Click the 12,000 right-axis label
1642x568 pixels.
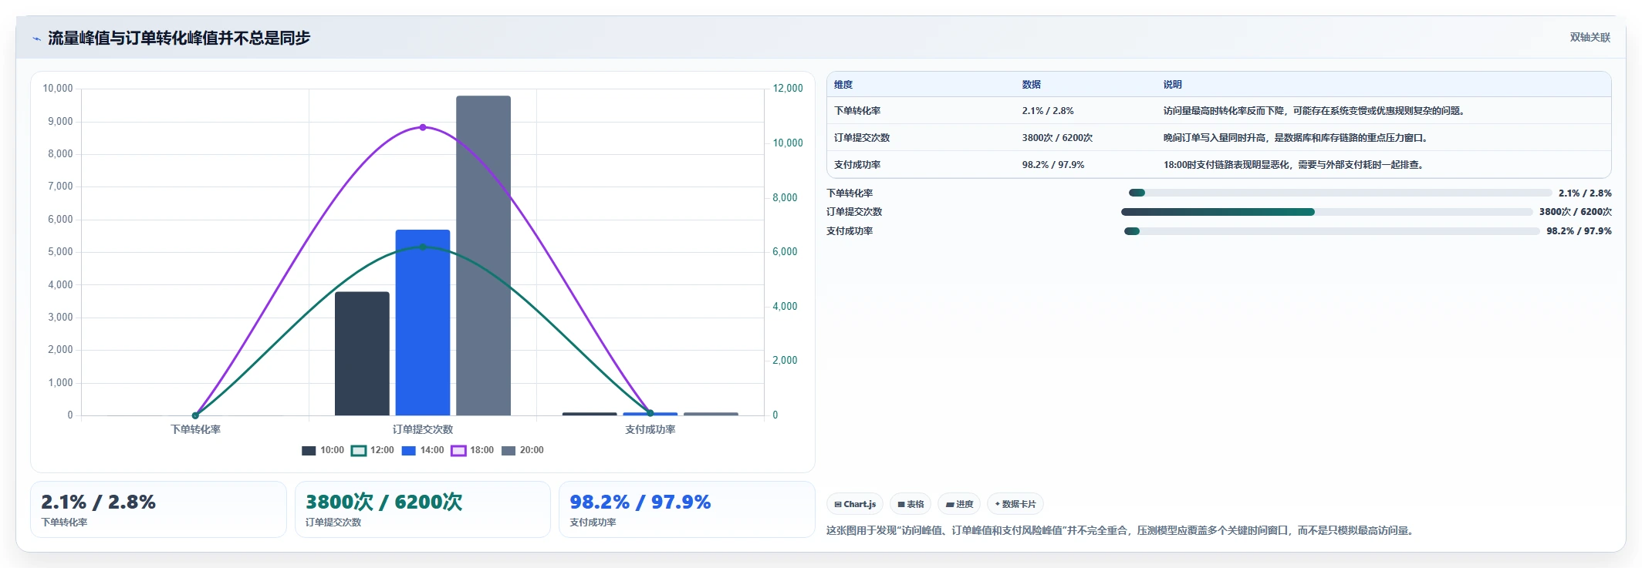788,89
